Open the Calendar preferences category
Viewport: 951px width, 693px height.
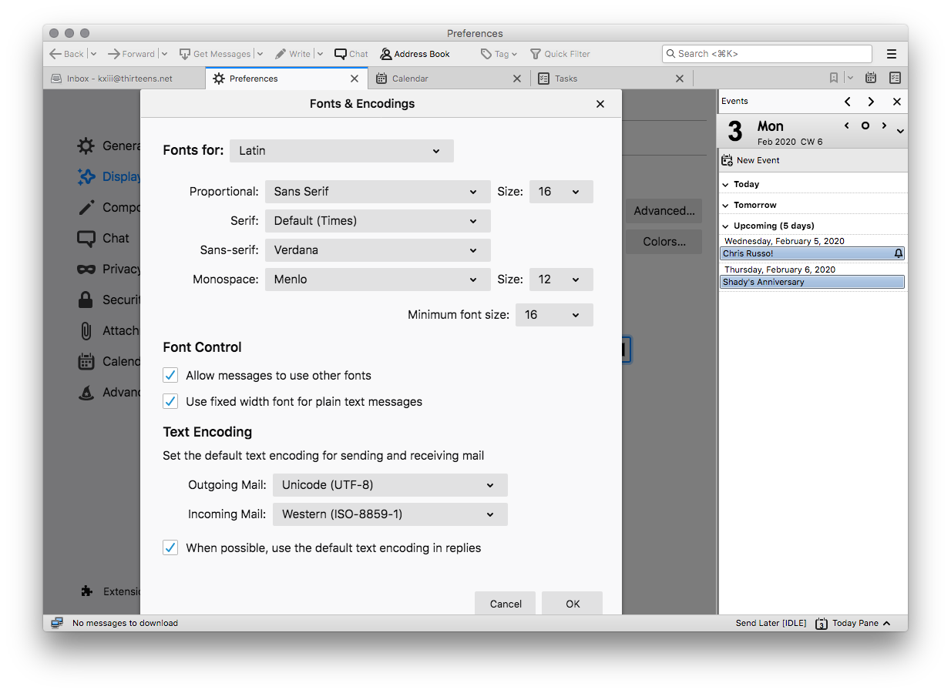tap(109, 361)
